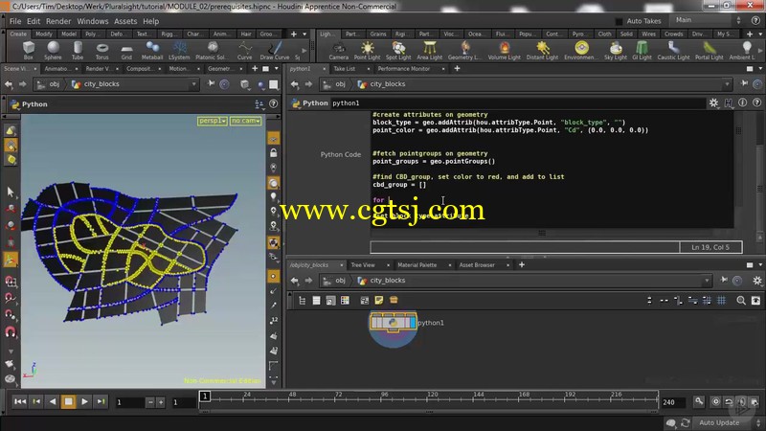Click end frame 240 field

[672, 402]
